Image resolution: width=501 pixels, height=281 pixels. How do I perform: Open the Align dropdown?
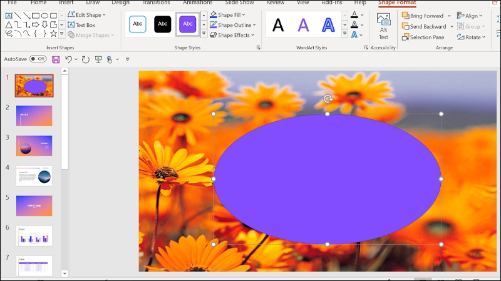(470, 16)
